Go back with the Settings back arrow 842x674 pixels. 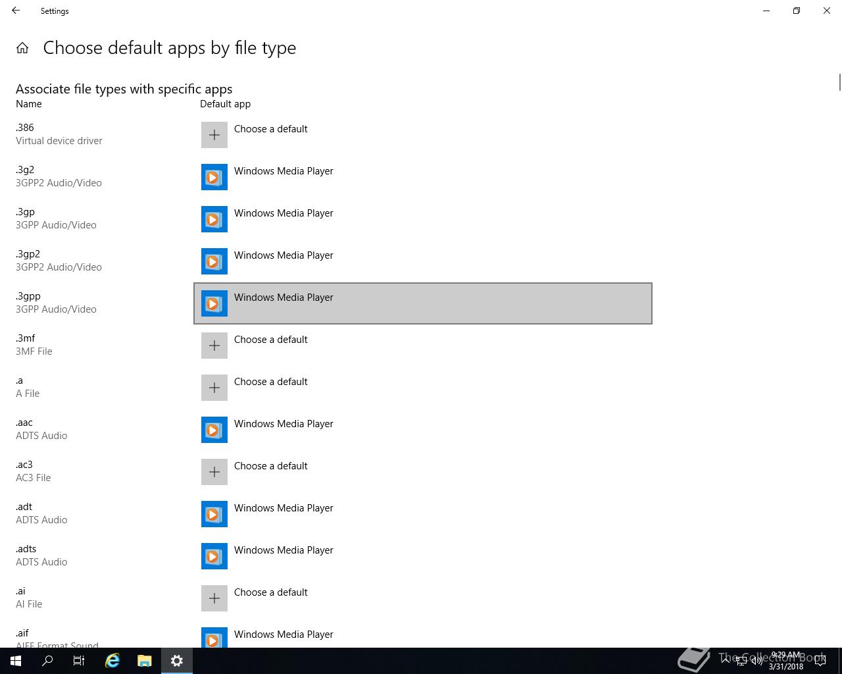click(16, 11)
